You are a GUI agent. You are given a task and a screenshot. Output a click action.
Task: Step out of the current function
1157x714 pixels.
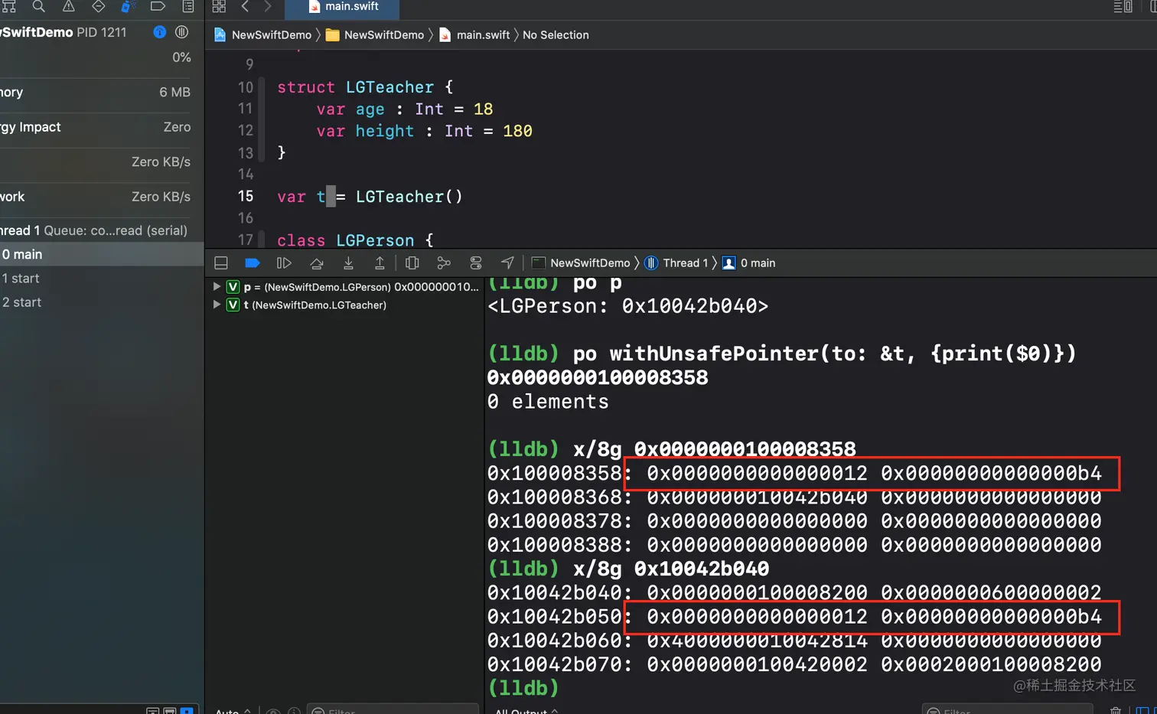[380, 263]
